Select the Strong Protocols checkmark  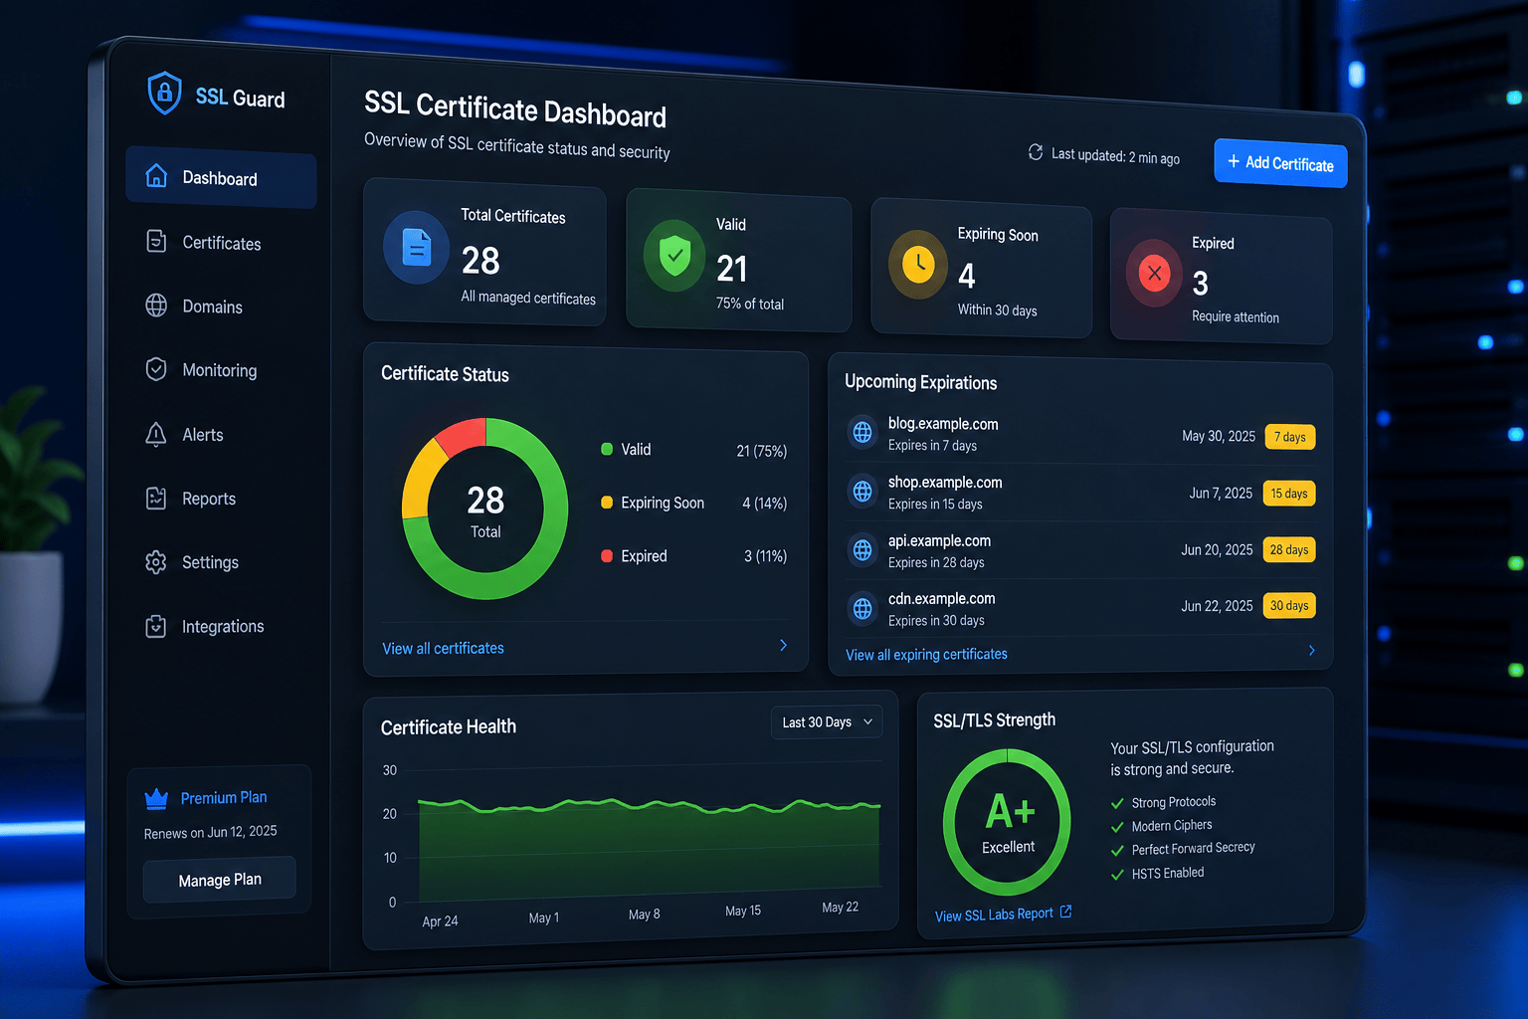pyautogui.click(x=1118, y=803)
